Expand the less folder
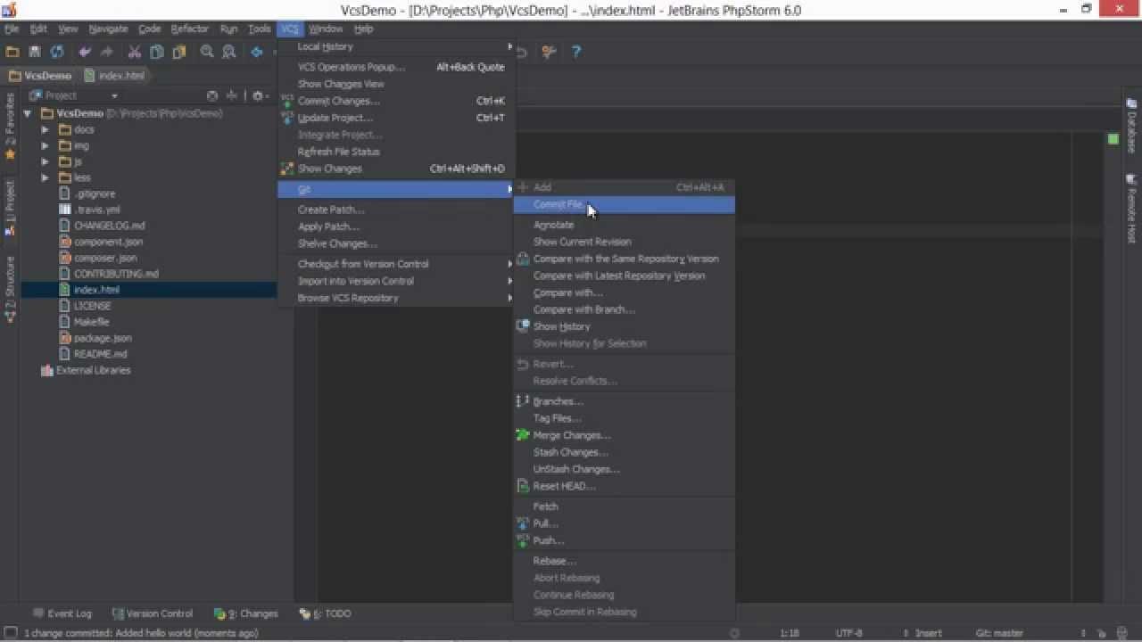Viewport: 1142px width, 642px height. [x=45, y=177]
